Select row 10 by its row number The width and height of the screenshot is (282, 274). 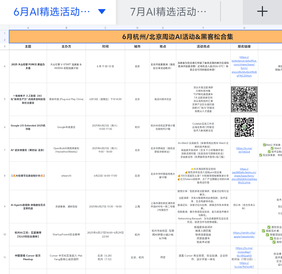click(5, 234)
